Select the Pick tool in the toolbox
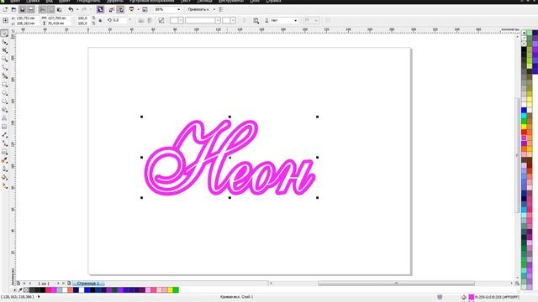This screenshot has height=302, width=538. coord(4,34)
